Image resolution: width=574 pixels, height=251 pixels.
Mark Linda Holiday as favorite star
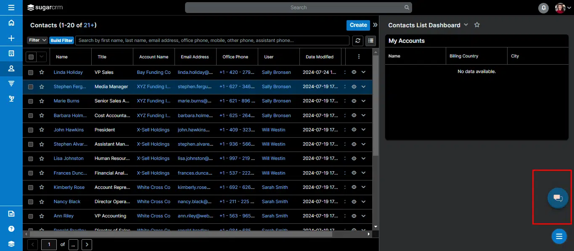click(x=42, y=72)
